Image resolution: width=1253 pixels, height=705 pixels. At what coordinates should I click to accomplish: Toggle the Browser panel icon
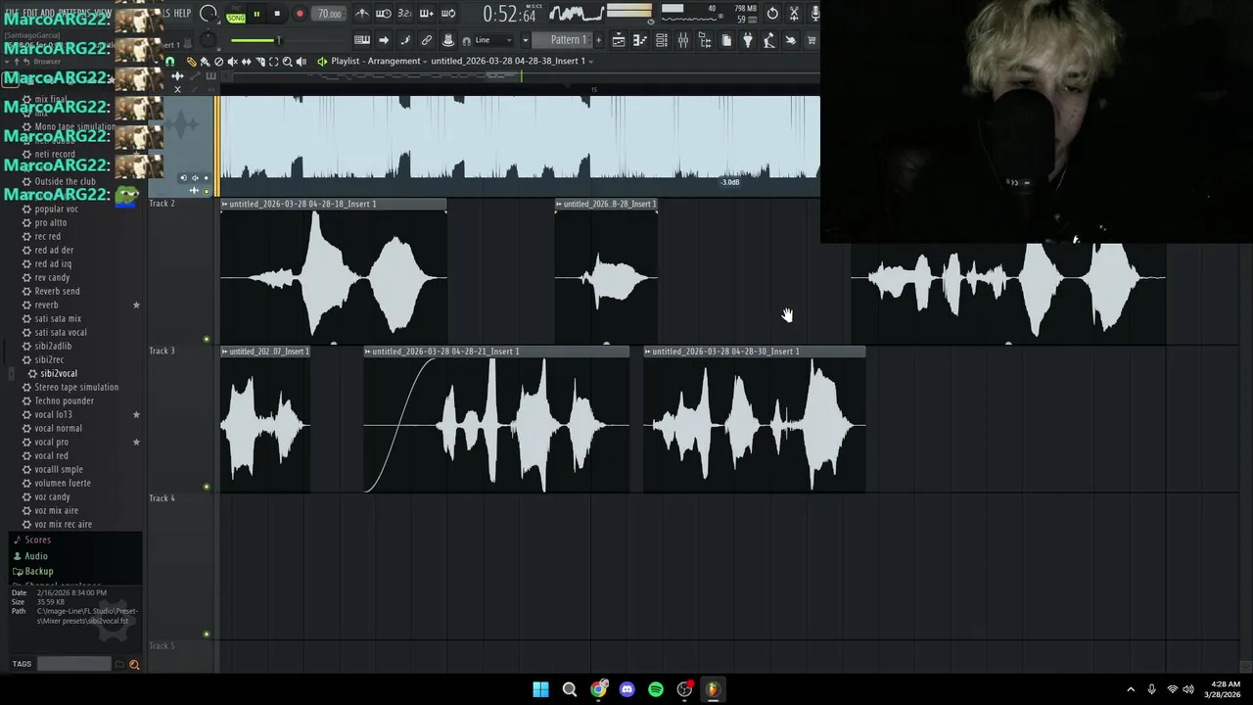point(705,40)
